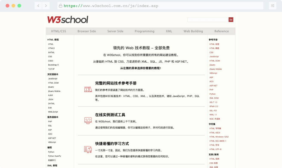The image size is (282, 168).
Task: Open DHTML tutorial link
Action: tap(51, 104)
